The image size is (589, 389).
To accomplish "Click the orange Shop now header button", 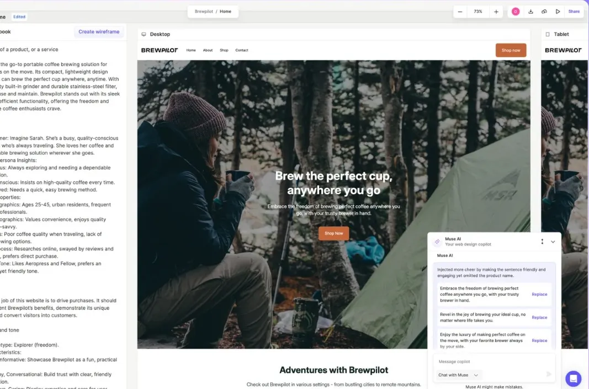I will (x=511, y=50).
